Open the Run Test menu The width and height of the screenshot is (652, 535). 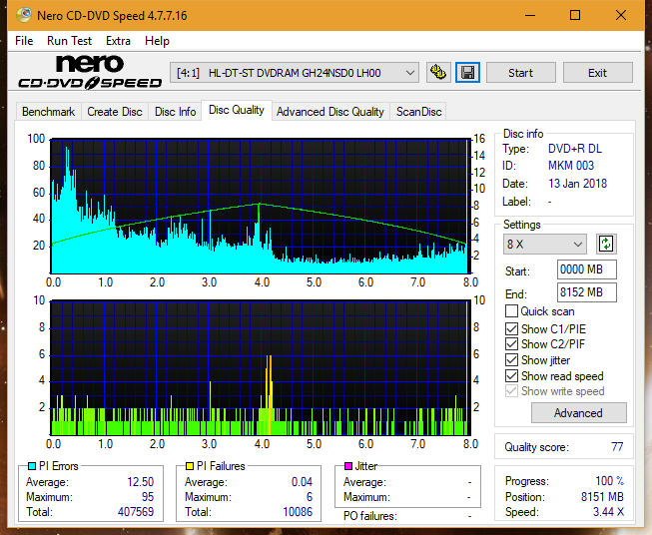pos(69,41)
